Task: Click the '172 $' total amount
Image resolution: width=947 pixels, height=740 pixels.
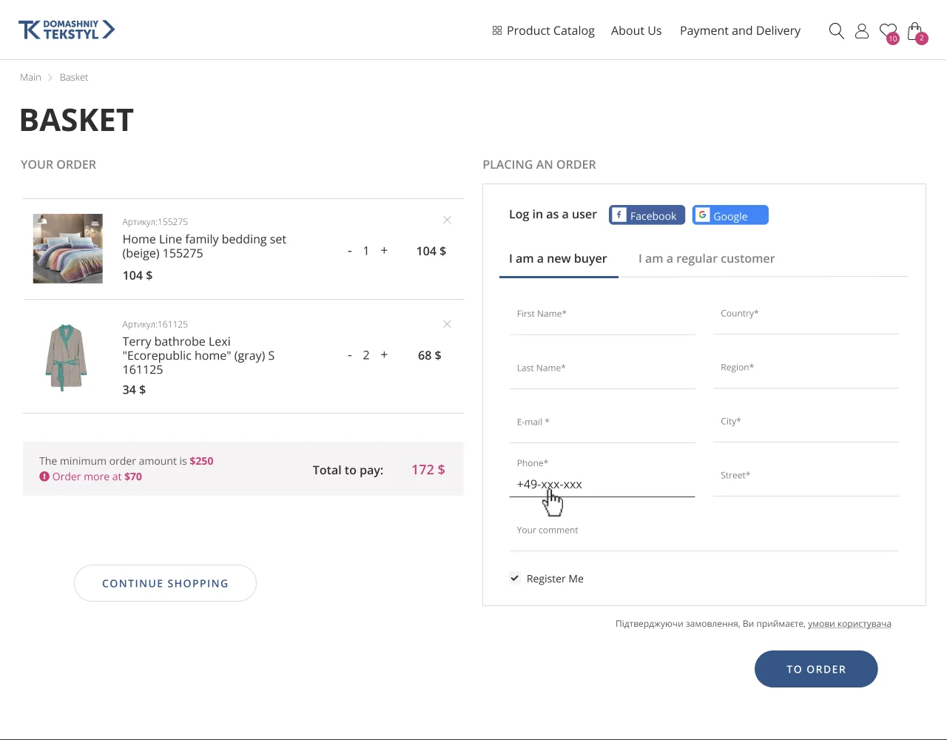Action: pos(428,470)
